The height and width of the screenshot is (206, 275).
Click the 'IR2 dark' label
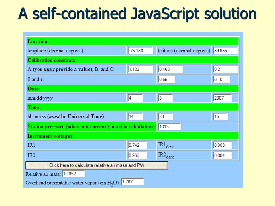pyautogui.click(x=166, y=156)
